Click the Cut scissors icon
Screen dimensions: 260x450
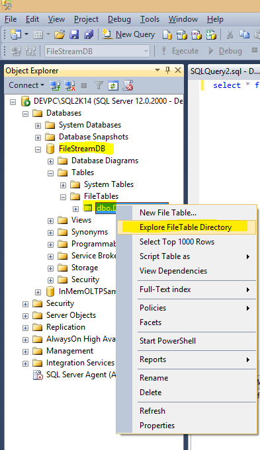[x=230, y=35]
